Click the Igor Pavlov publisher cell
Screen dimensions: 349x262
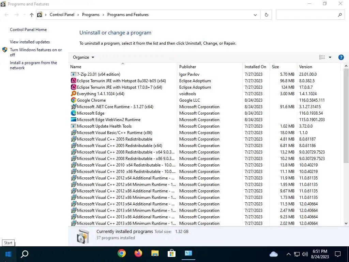[x=189, y=74]
